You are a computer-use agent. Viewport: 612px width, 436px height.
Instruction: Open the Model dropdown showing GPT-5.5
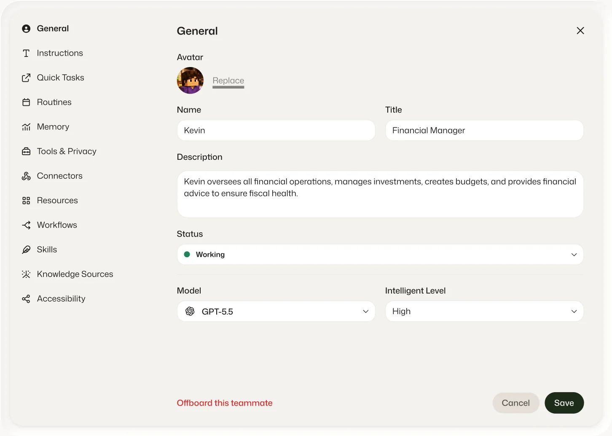[276, 311]
